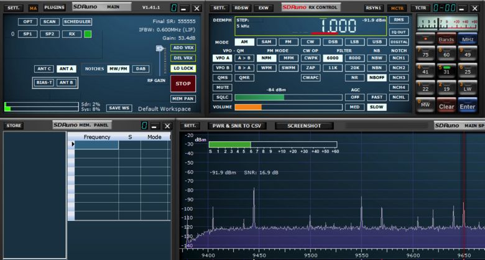Tune to the 41m band preset key
485x260 pixels.
click(x=425, y=70)
